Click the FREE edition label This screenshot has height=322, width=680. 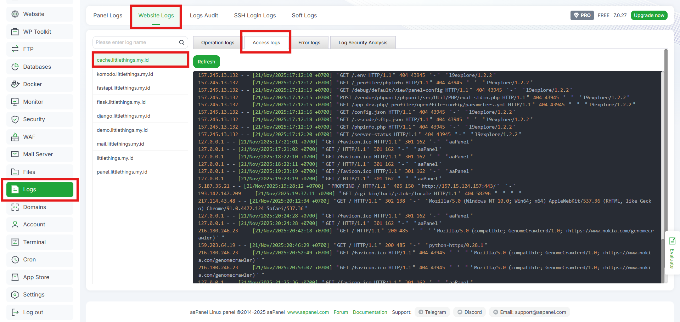coord(603,15)
